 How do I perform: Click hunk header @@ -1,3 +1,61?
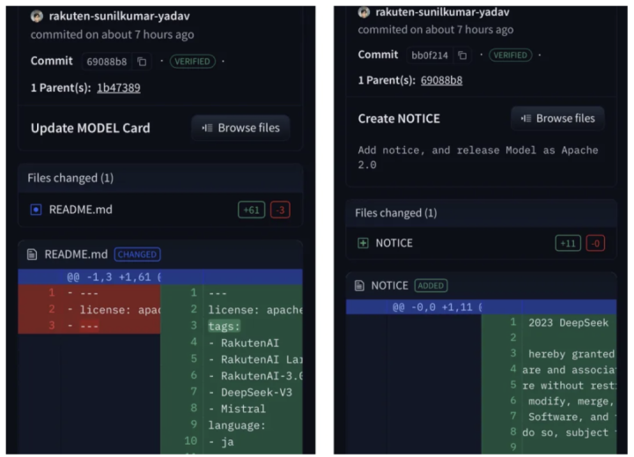pos(114,277)
